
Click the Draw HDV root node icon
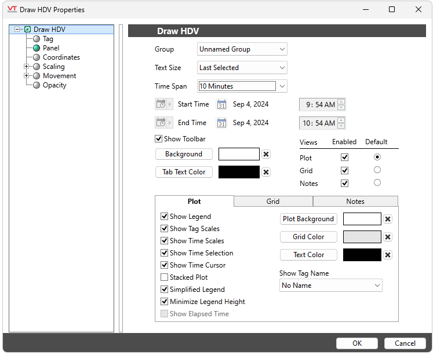[x=27, y=29]
